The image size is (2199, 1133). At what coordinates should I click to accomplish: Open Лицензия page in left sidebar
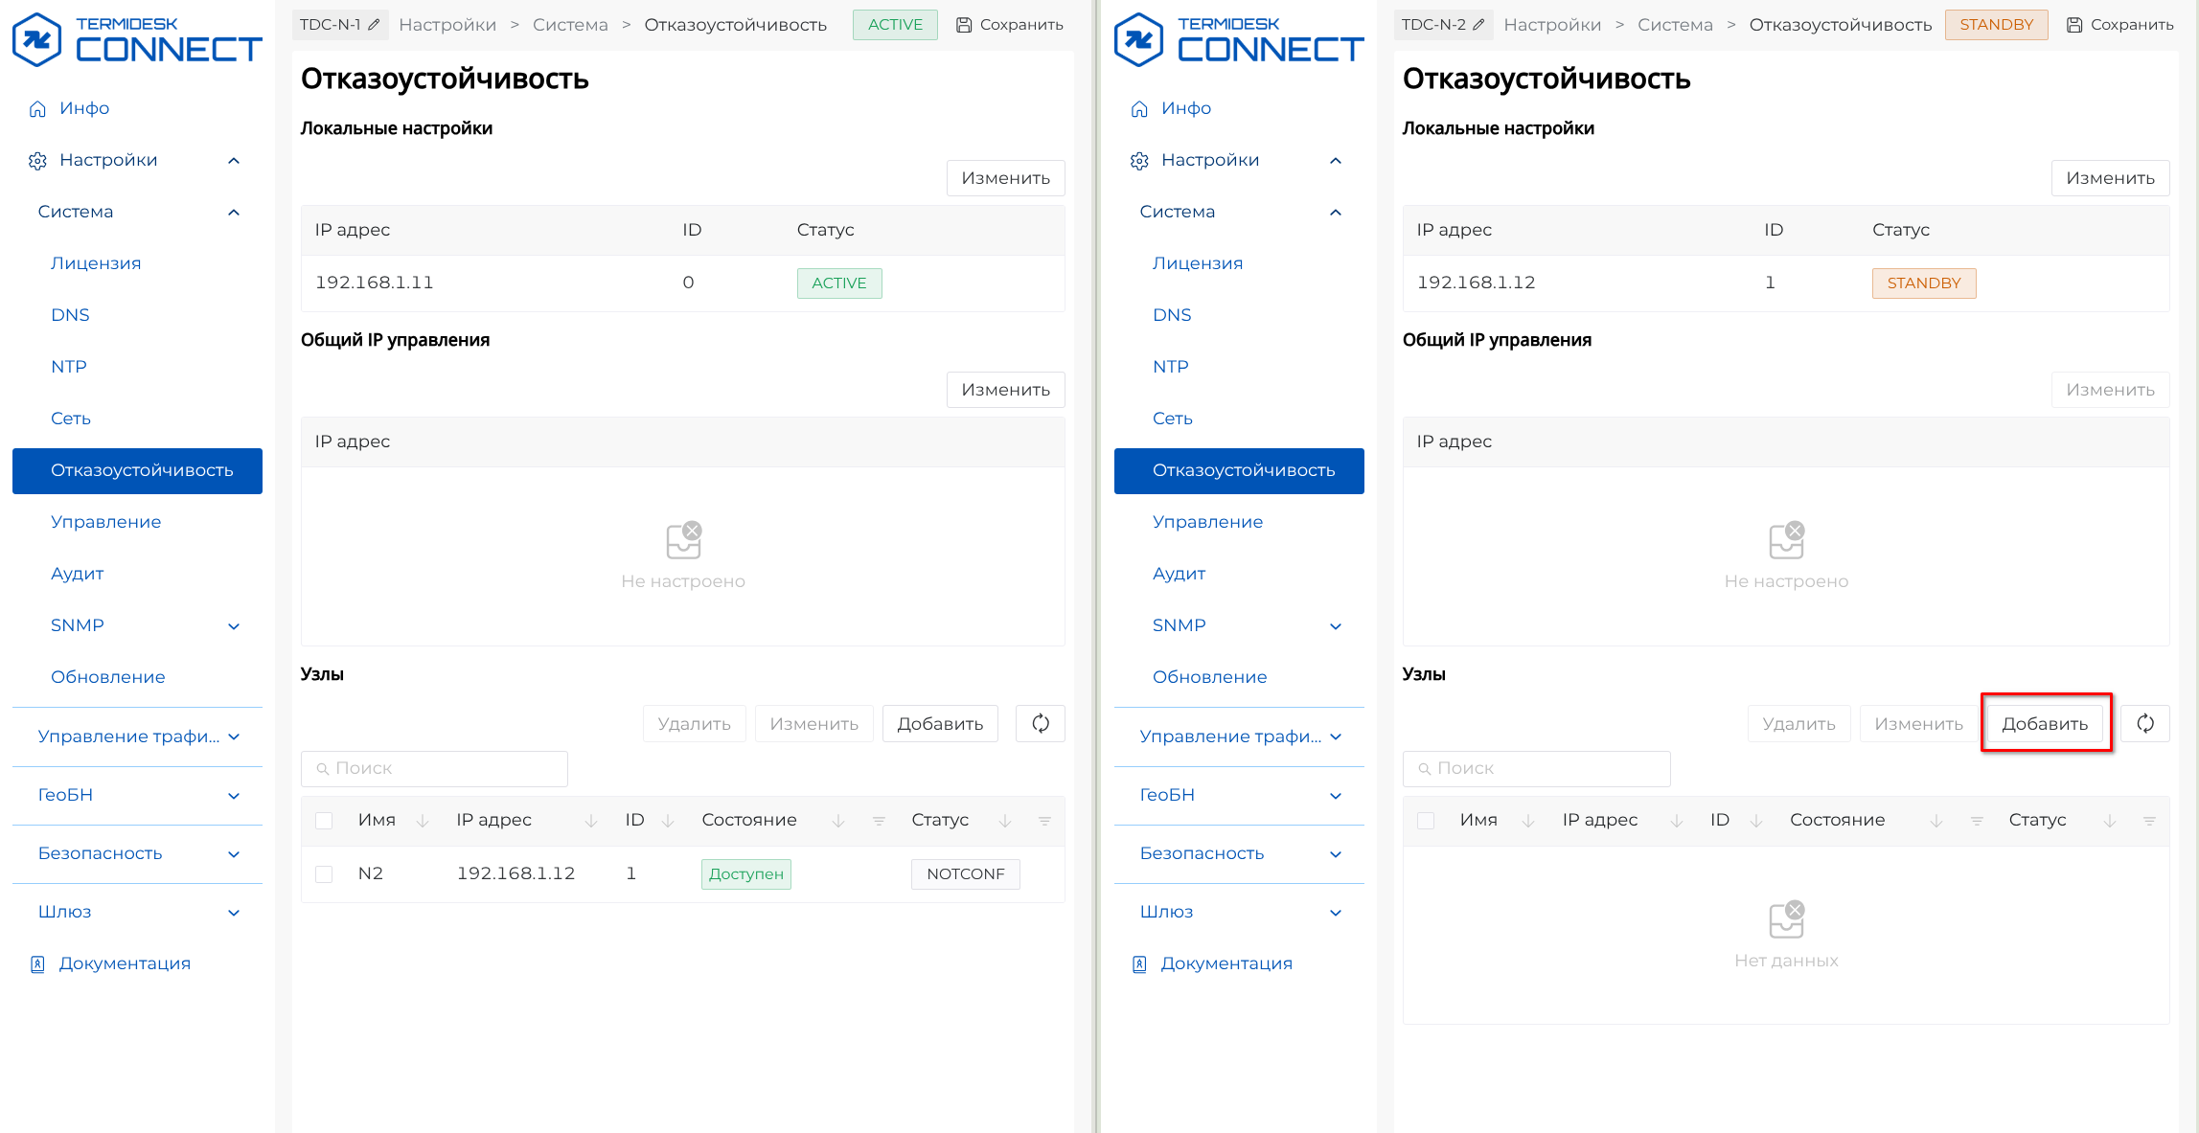point(96,263)
